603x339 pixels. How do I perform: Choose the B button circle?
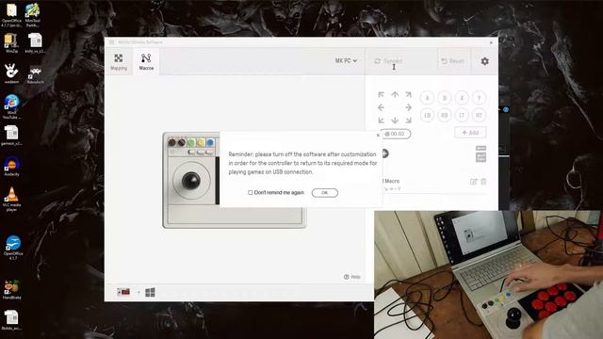(x=445, y=98)
